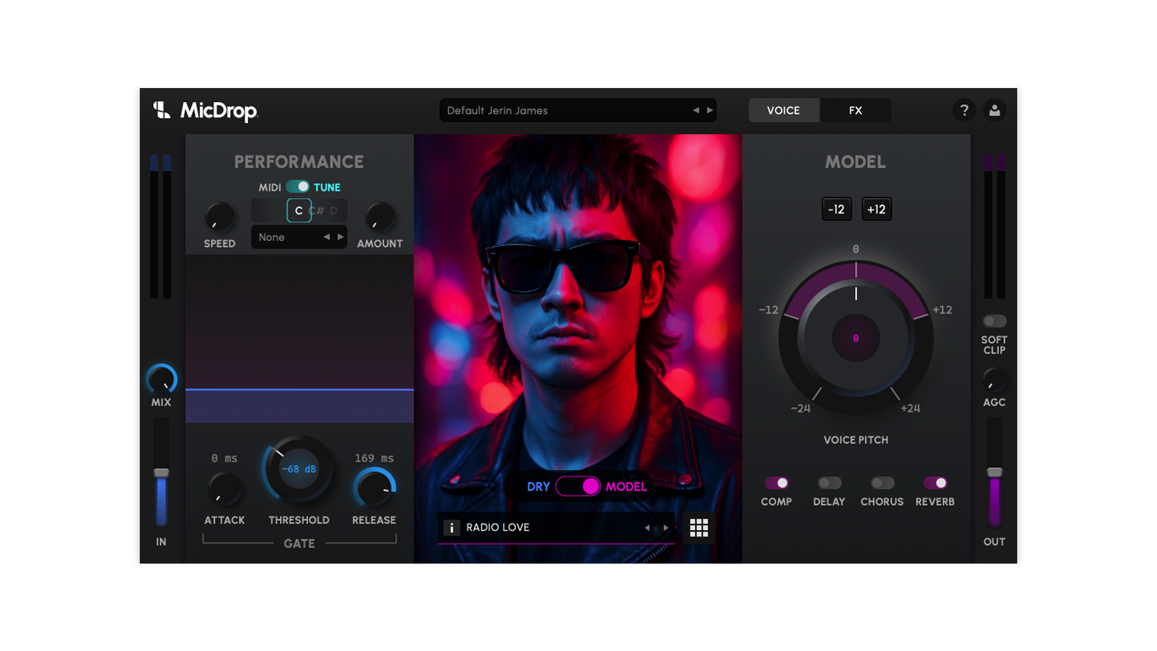Go to next preset after Default Jerin James
The image size is (1157, 651).
click(x=710, y=110)
